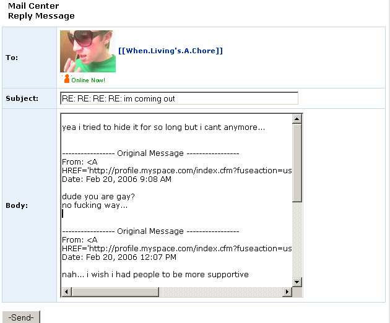Click the body scroll up arrow

click(297, 119)
